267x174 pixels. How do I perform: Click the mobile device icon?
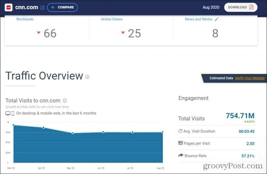[13, 113]
